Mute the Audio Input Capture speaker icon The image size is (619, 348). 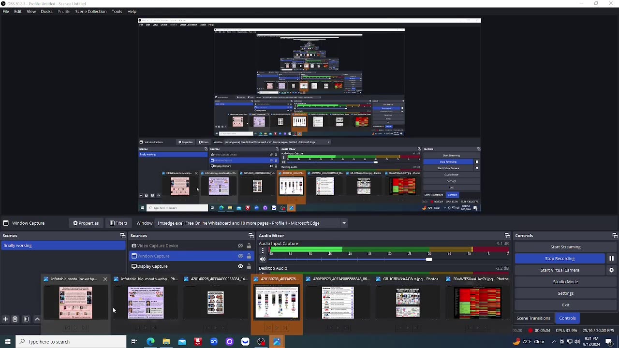click(263, 260)
